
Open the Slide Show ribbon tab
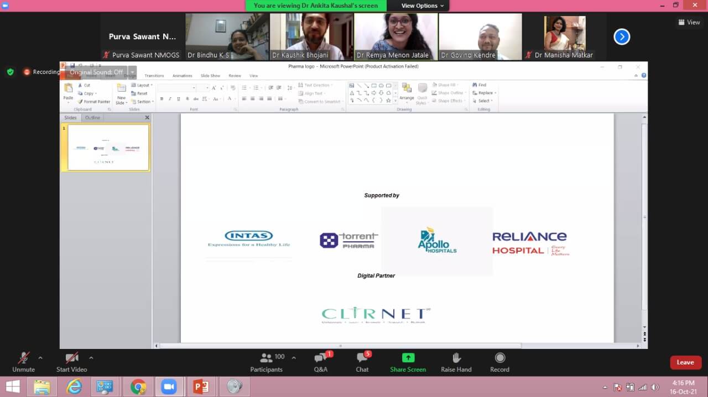tap(210, 76)
